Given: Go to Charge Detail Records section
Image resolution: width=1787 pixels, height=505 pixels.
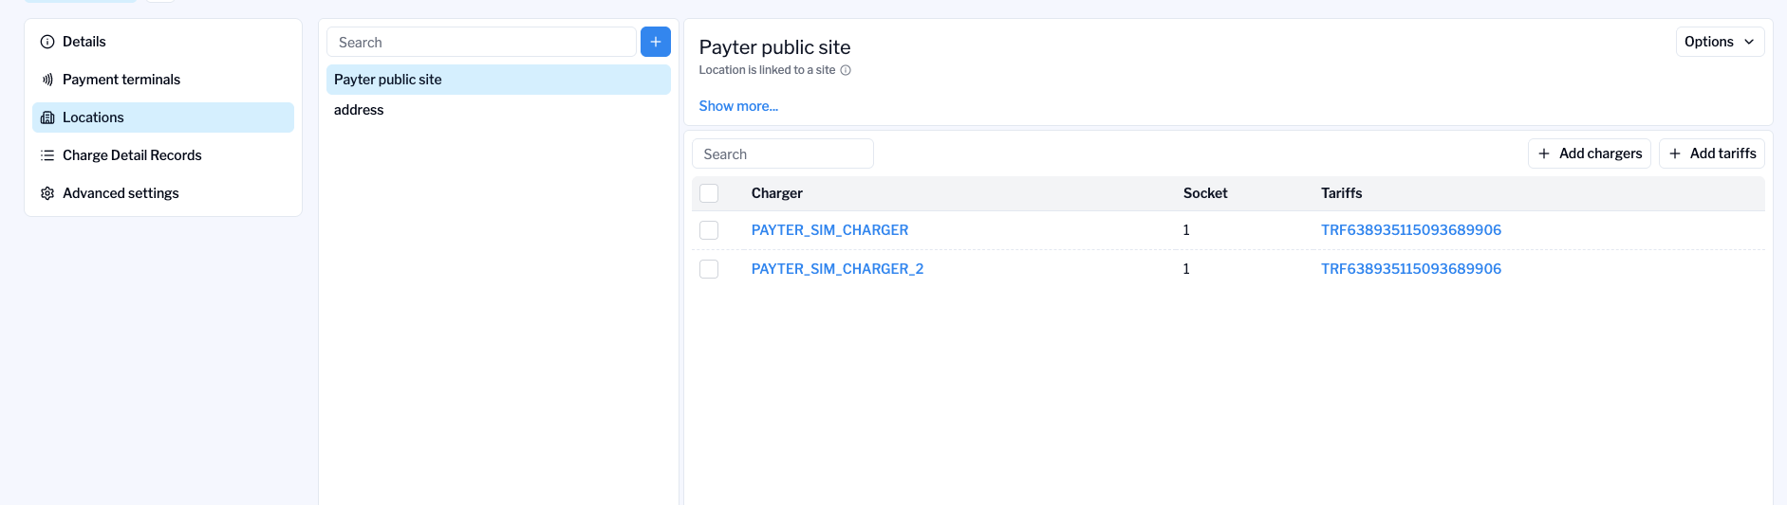Looking at the screenshot, I should (x=132, y=155).
